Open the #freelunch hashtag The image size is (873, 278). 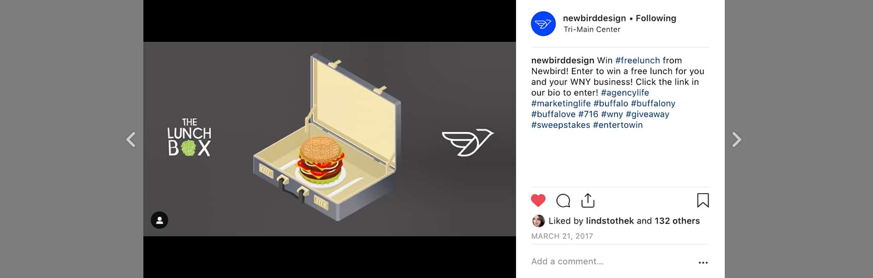(x=637, y=61)
